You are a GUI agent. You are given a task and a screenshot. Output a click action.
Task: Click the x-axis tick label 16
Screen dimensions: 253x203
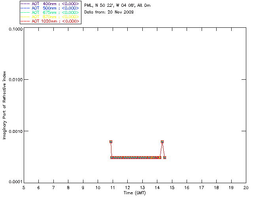[x=187, y=188]
